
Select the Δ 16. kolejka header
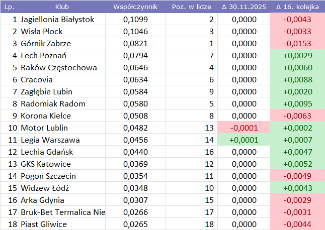pyautogui.click(x=297, y=8)
